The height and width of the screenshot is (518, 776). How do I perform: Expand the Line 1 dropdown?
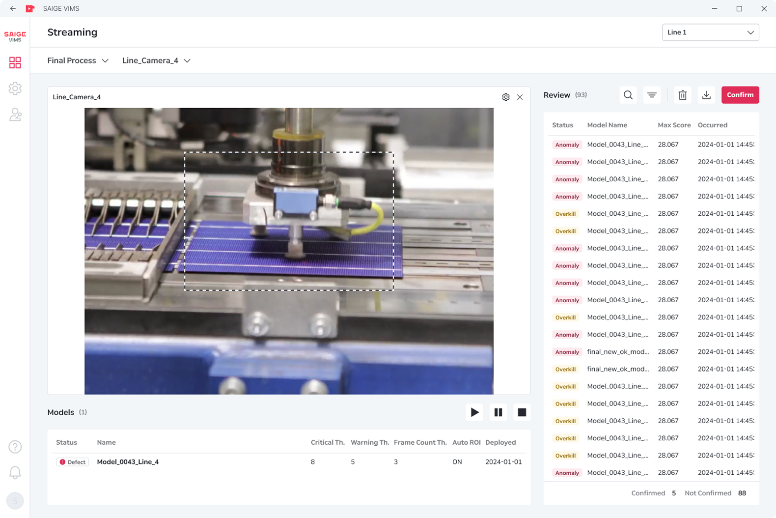tap(710, 32)
